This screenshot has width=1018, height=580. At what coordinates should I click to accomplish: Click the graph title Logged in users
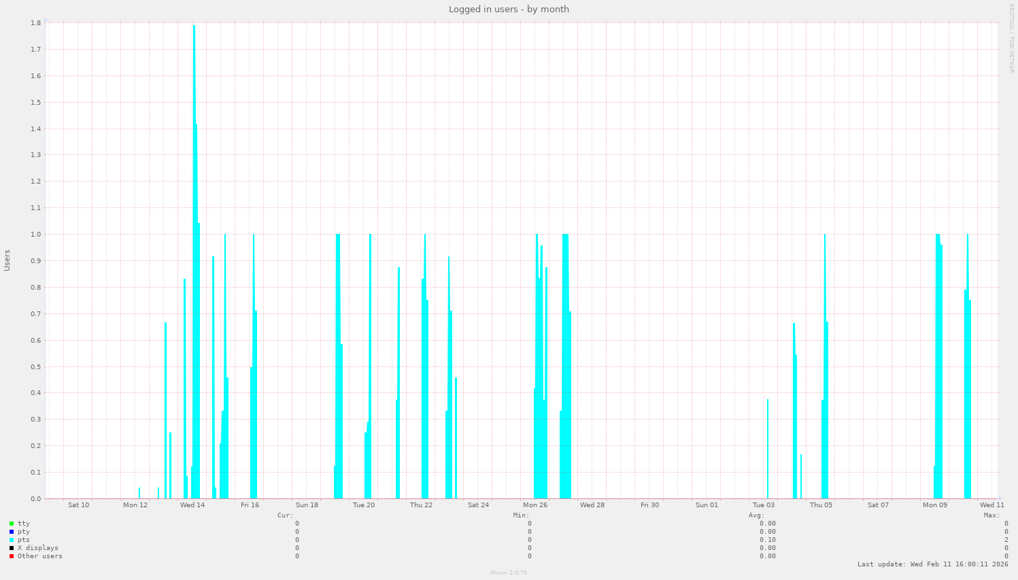tap(509, 9)
